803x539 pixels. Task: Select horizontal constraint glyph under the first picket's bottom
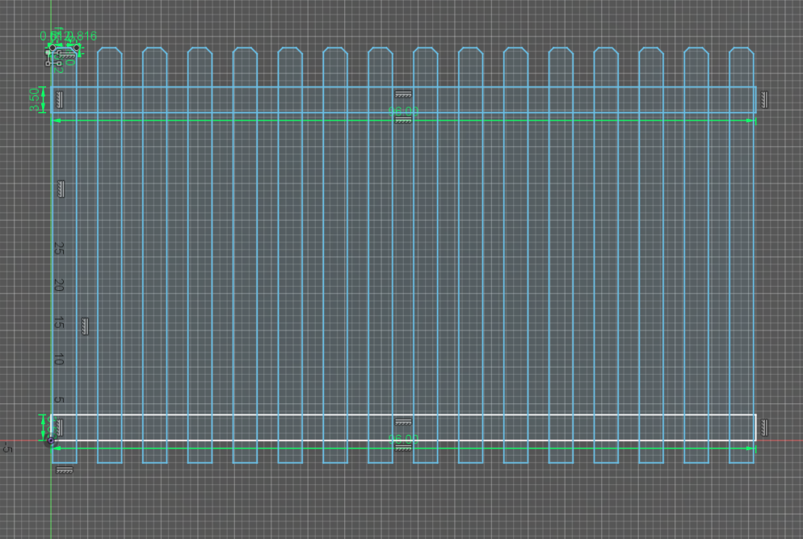click(64, 470)
